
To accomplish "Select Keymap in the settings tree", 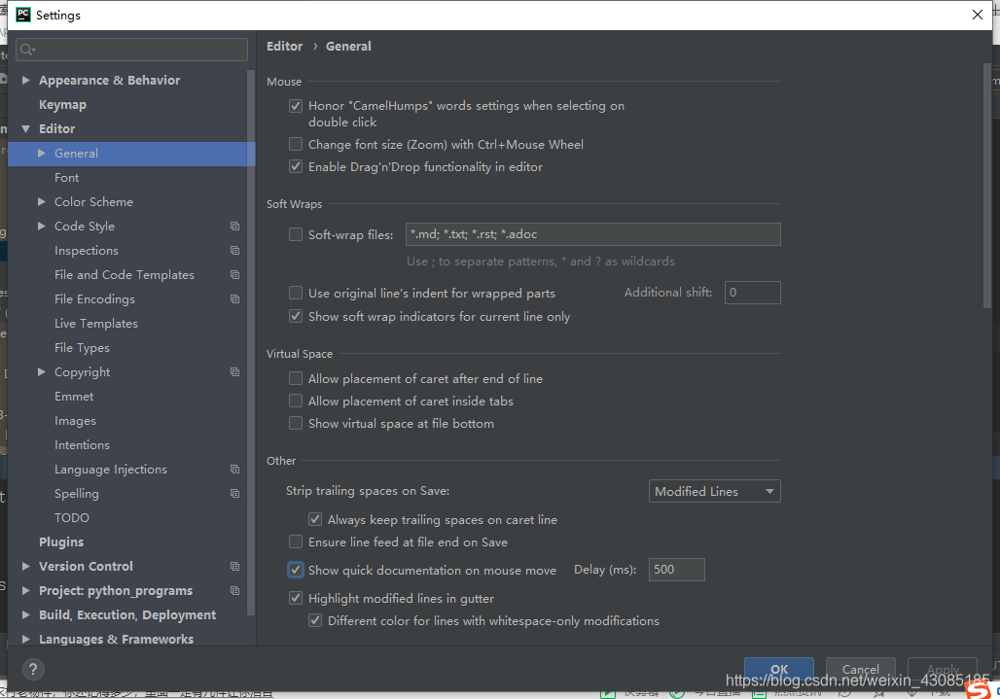I will 62,104.
